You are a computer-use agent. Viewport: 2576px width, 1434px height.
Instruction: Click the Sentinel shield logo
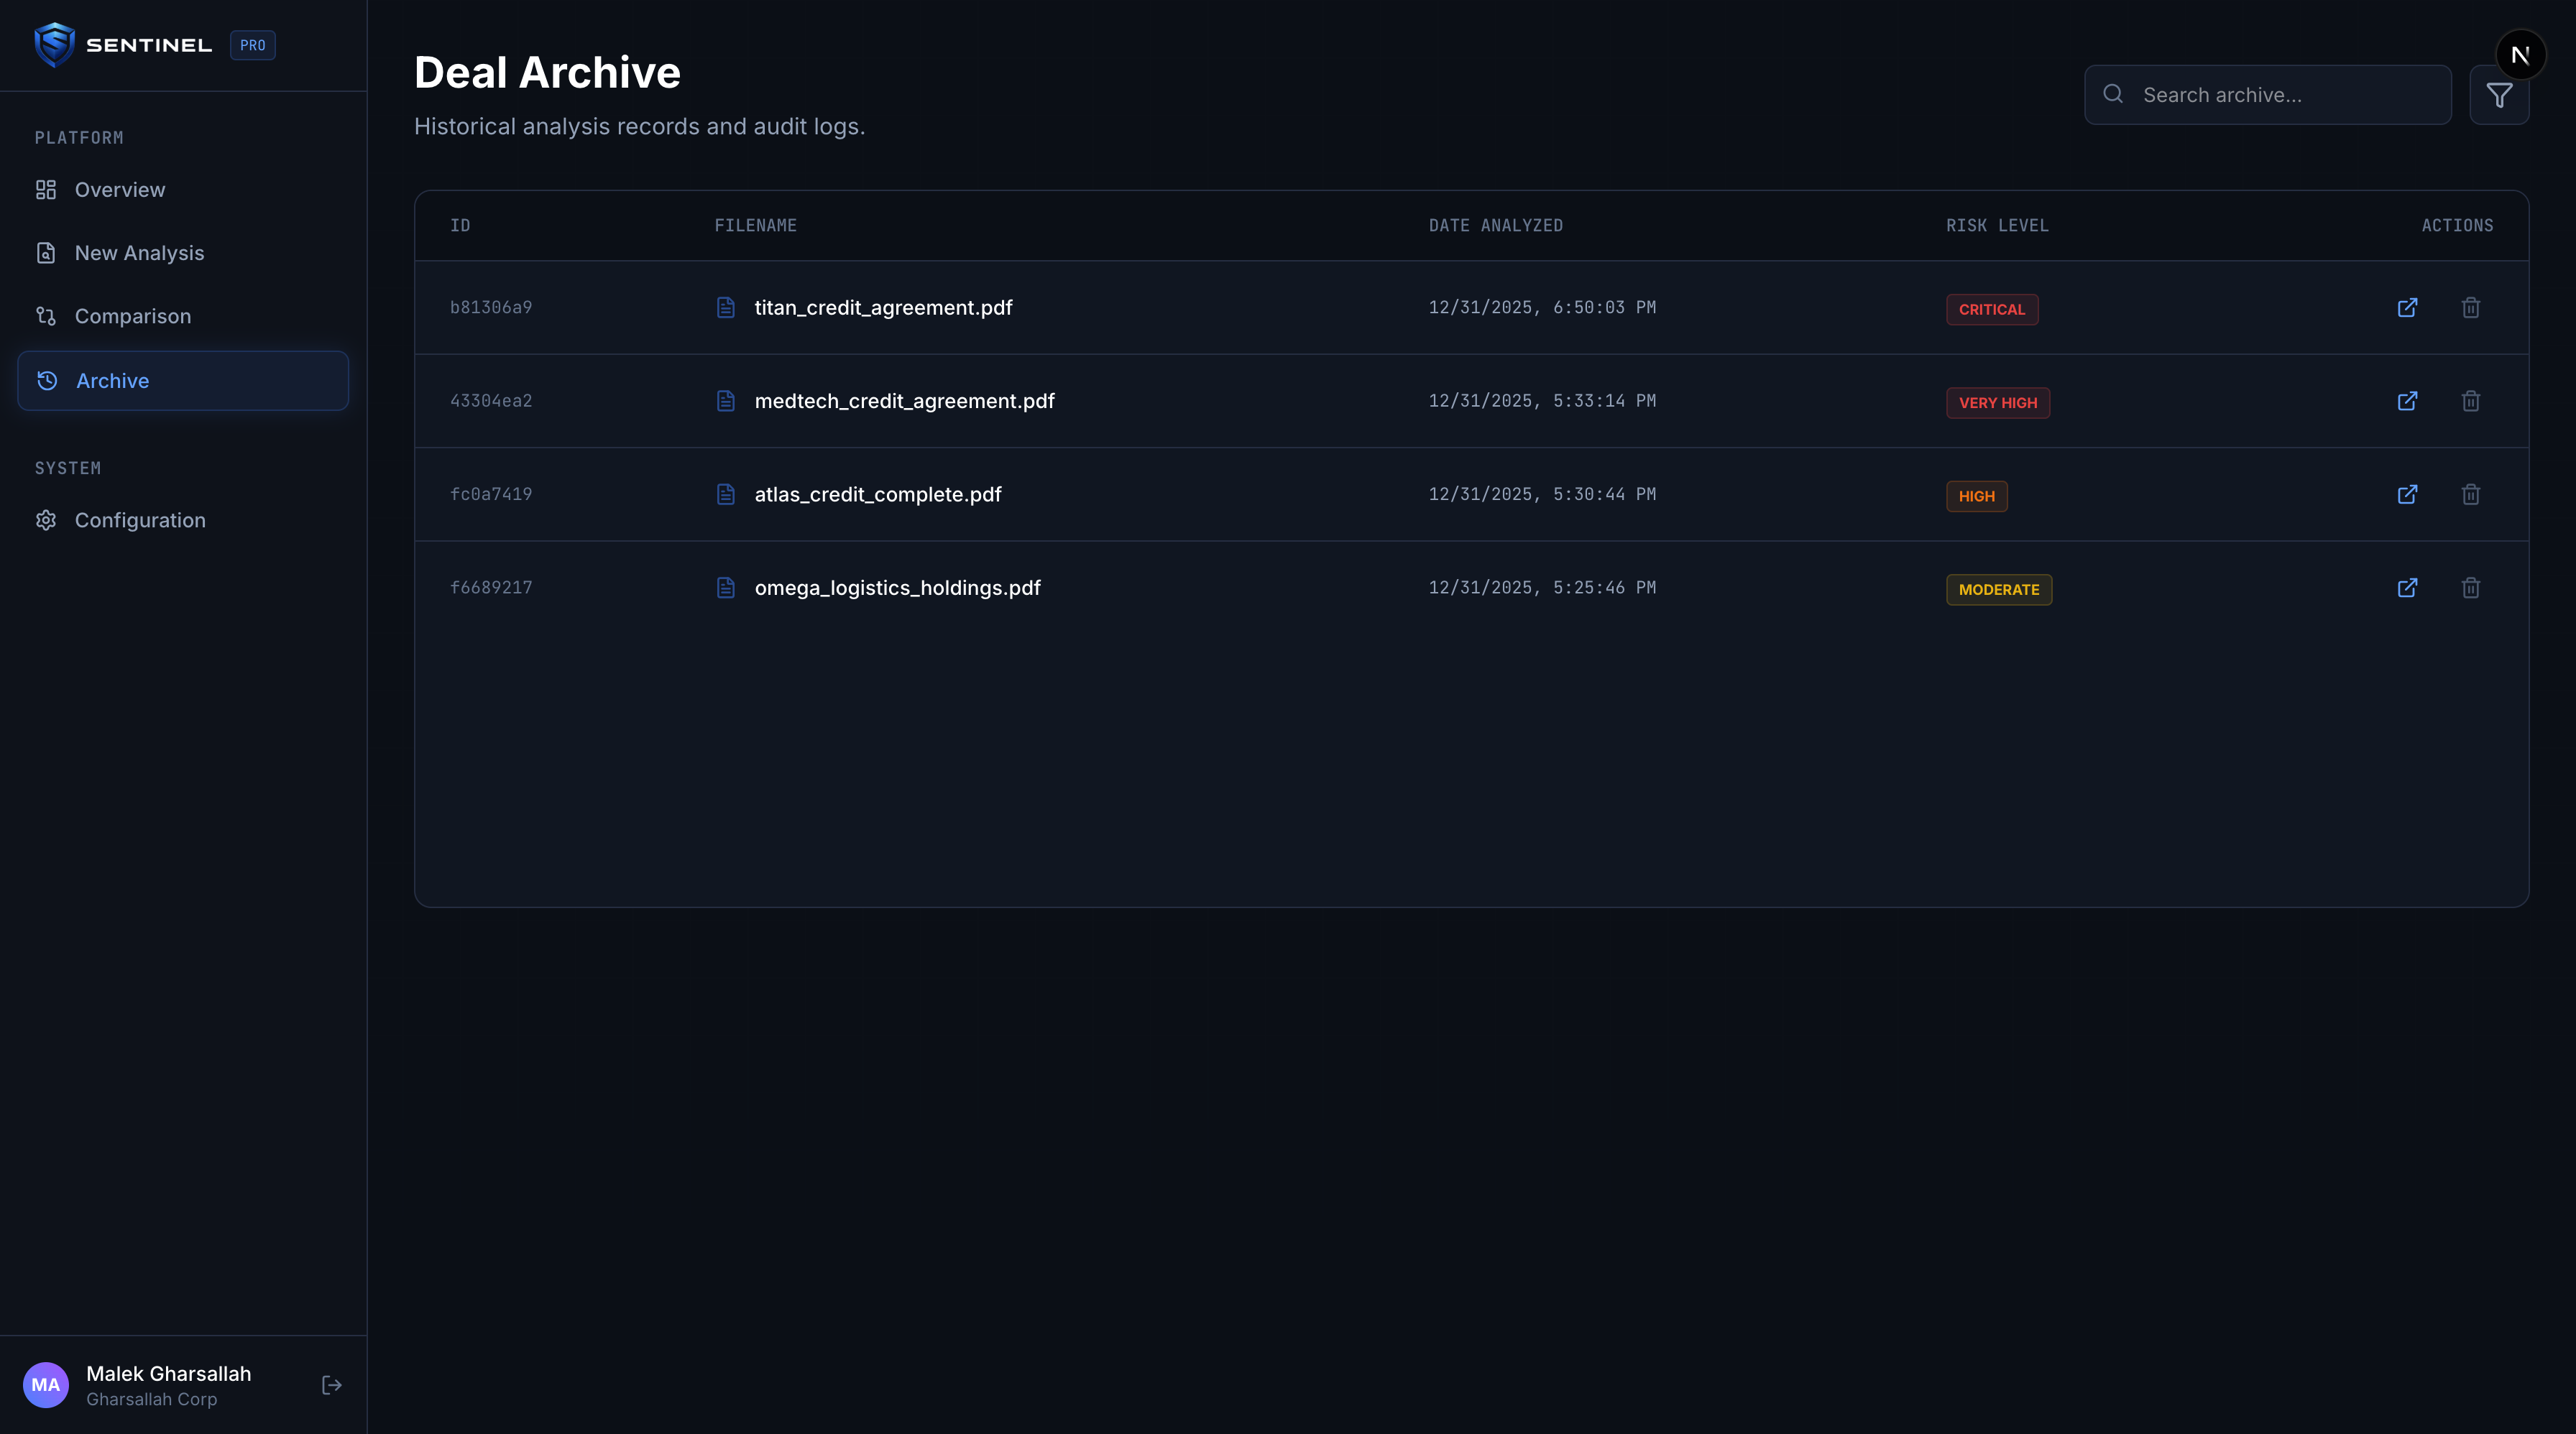54,45
